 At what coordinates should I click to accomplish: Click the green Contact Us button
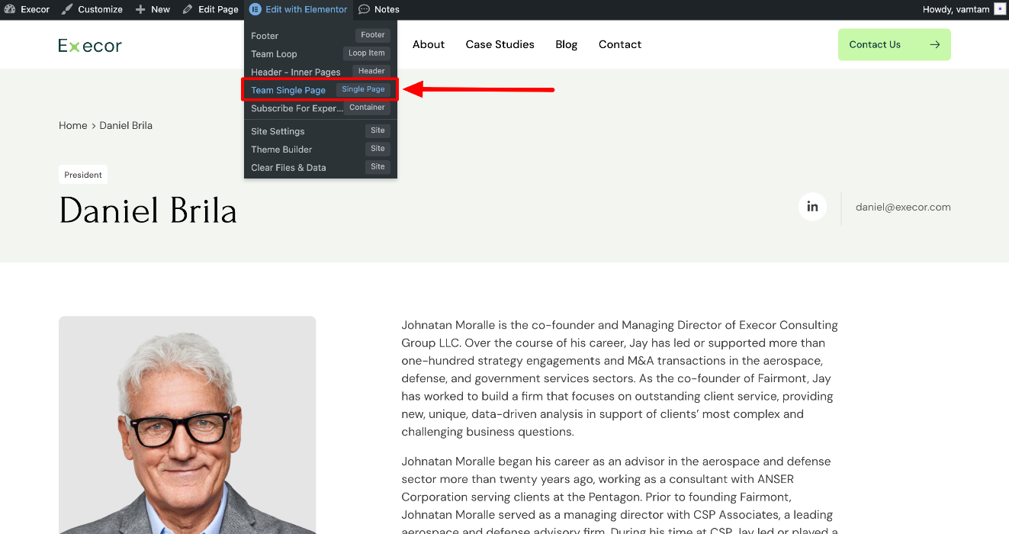[x=895, y=44]
